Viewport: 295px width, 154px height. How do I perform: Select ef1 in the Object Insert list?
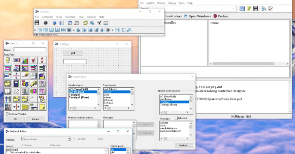[118, 150]
